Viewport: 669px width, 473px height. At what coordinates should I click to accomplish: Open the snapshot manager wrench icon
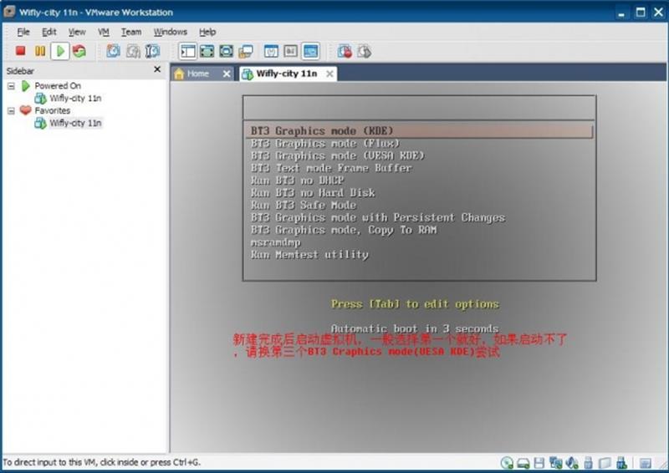coord(152,51)
